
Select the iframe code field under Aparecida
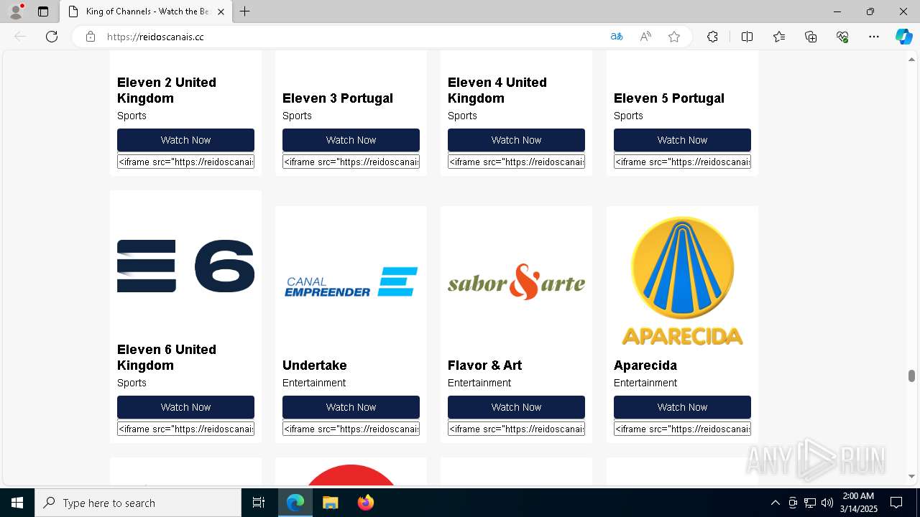[x=682, y=429]
